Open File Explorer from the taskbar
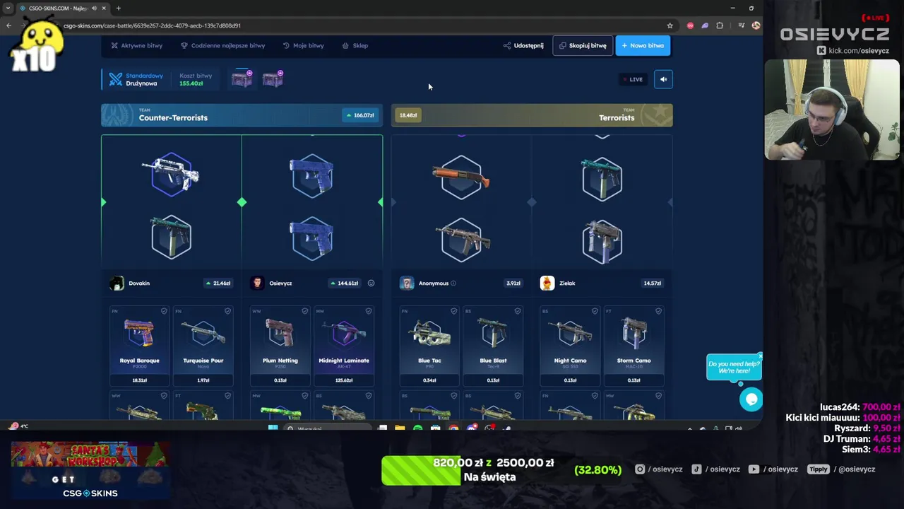 click(x=400, y=428)
